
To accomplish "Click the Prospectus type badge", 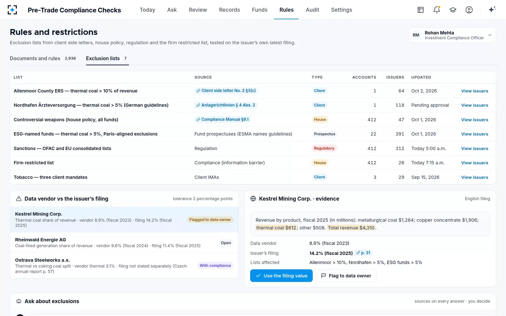I will pyautogui.click(x=324, y=134).
